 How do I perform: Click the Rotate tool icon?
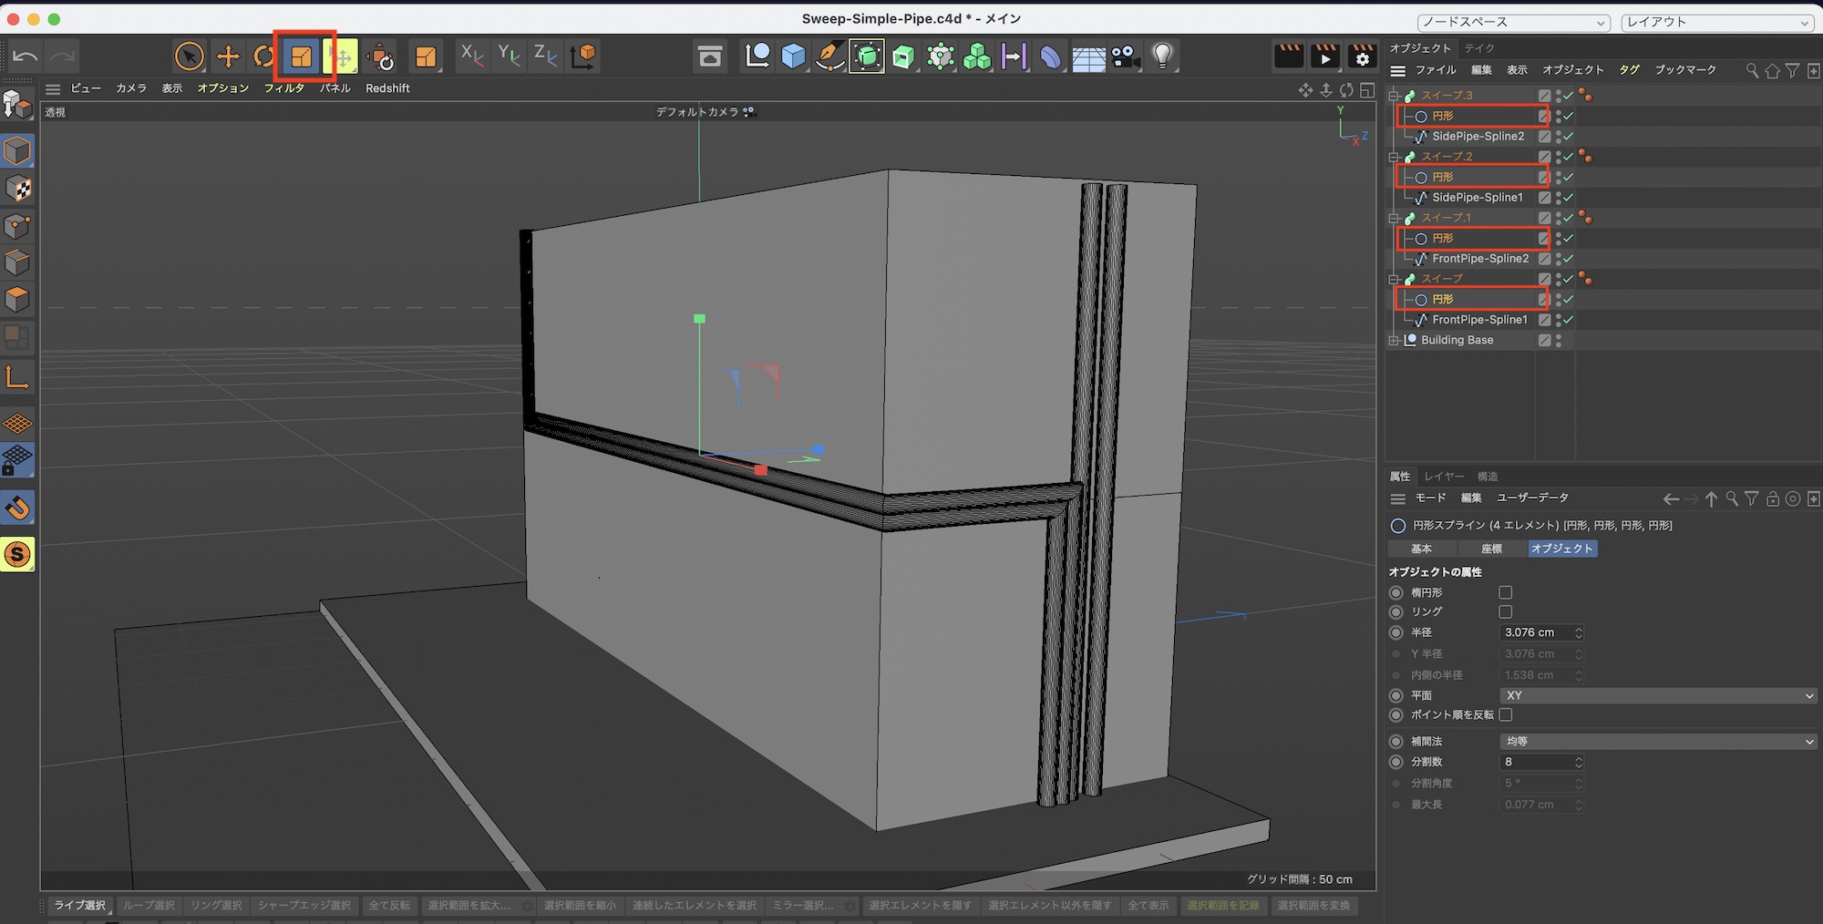click(x=263, y=56)
